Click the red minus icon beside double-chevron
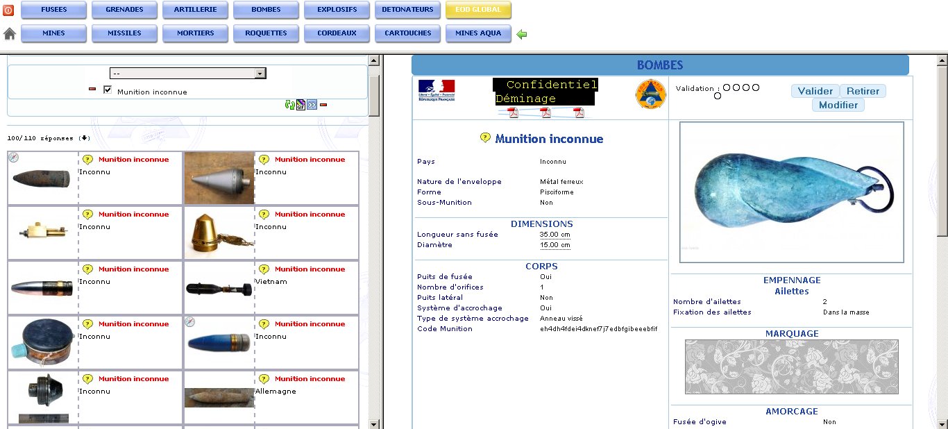The image size is (948, 429). tap(323, 105)
